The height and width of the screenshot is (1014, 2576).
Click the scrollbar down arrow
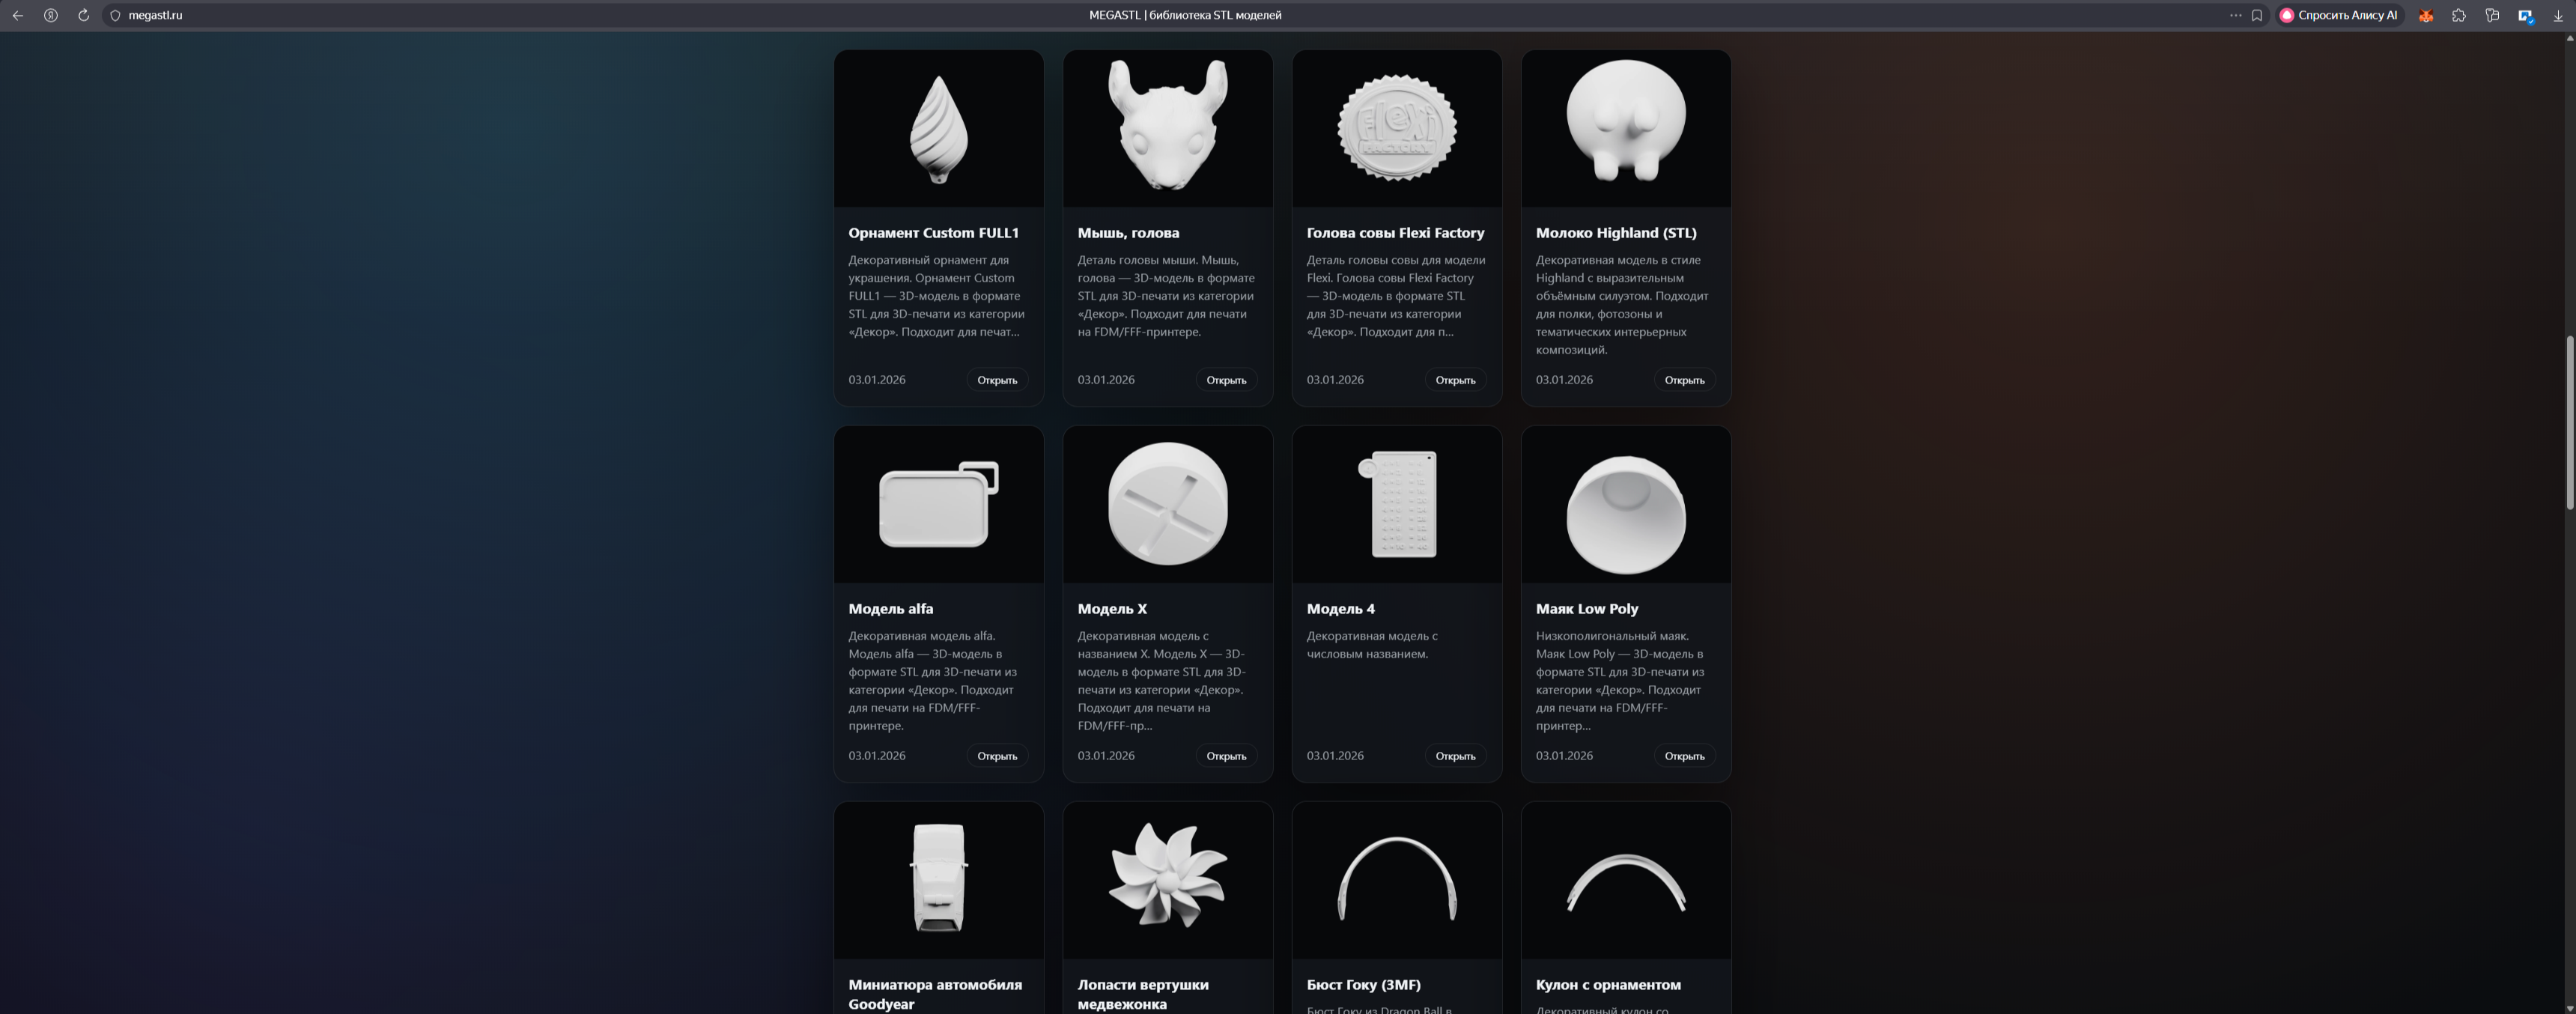tap(2569, 1007)
